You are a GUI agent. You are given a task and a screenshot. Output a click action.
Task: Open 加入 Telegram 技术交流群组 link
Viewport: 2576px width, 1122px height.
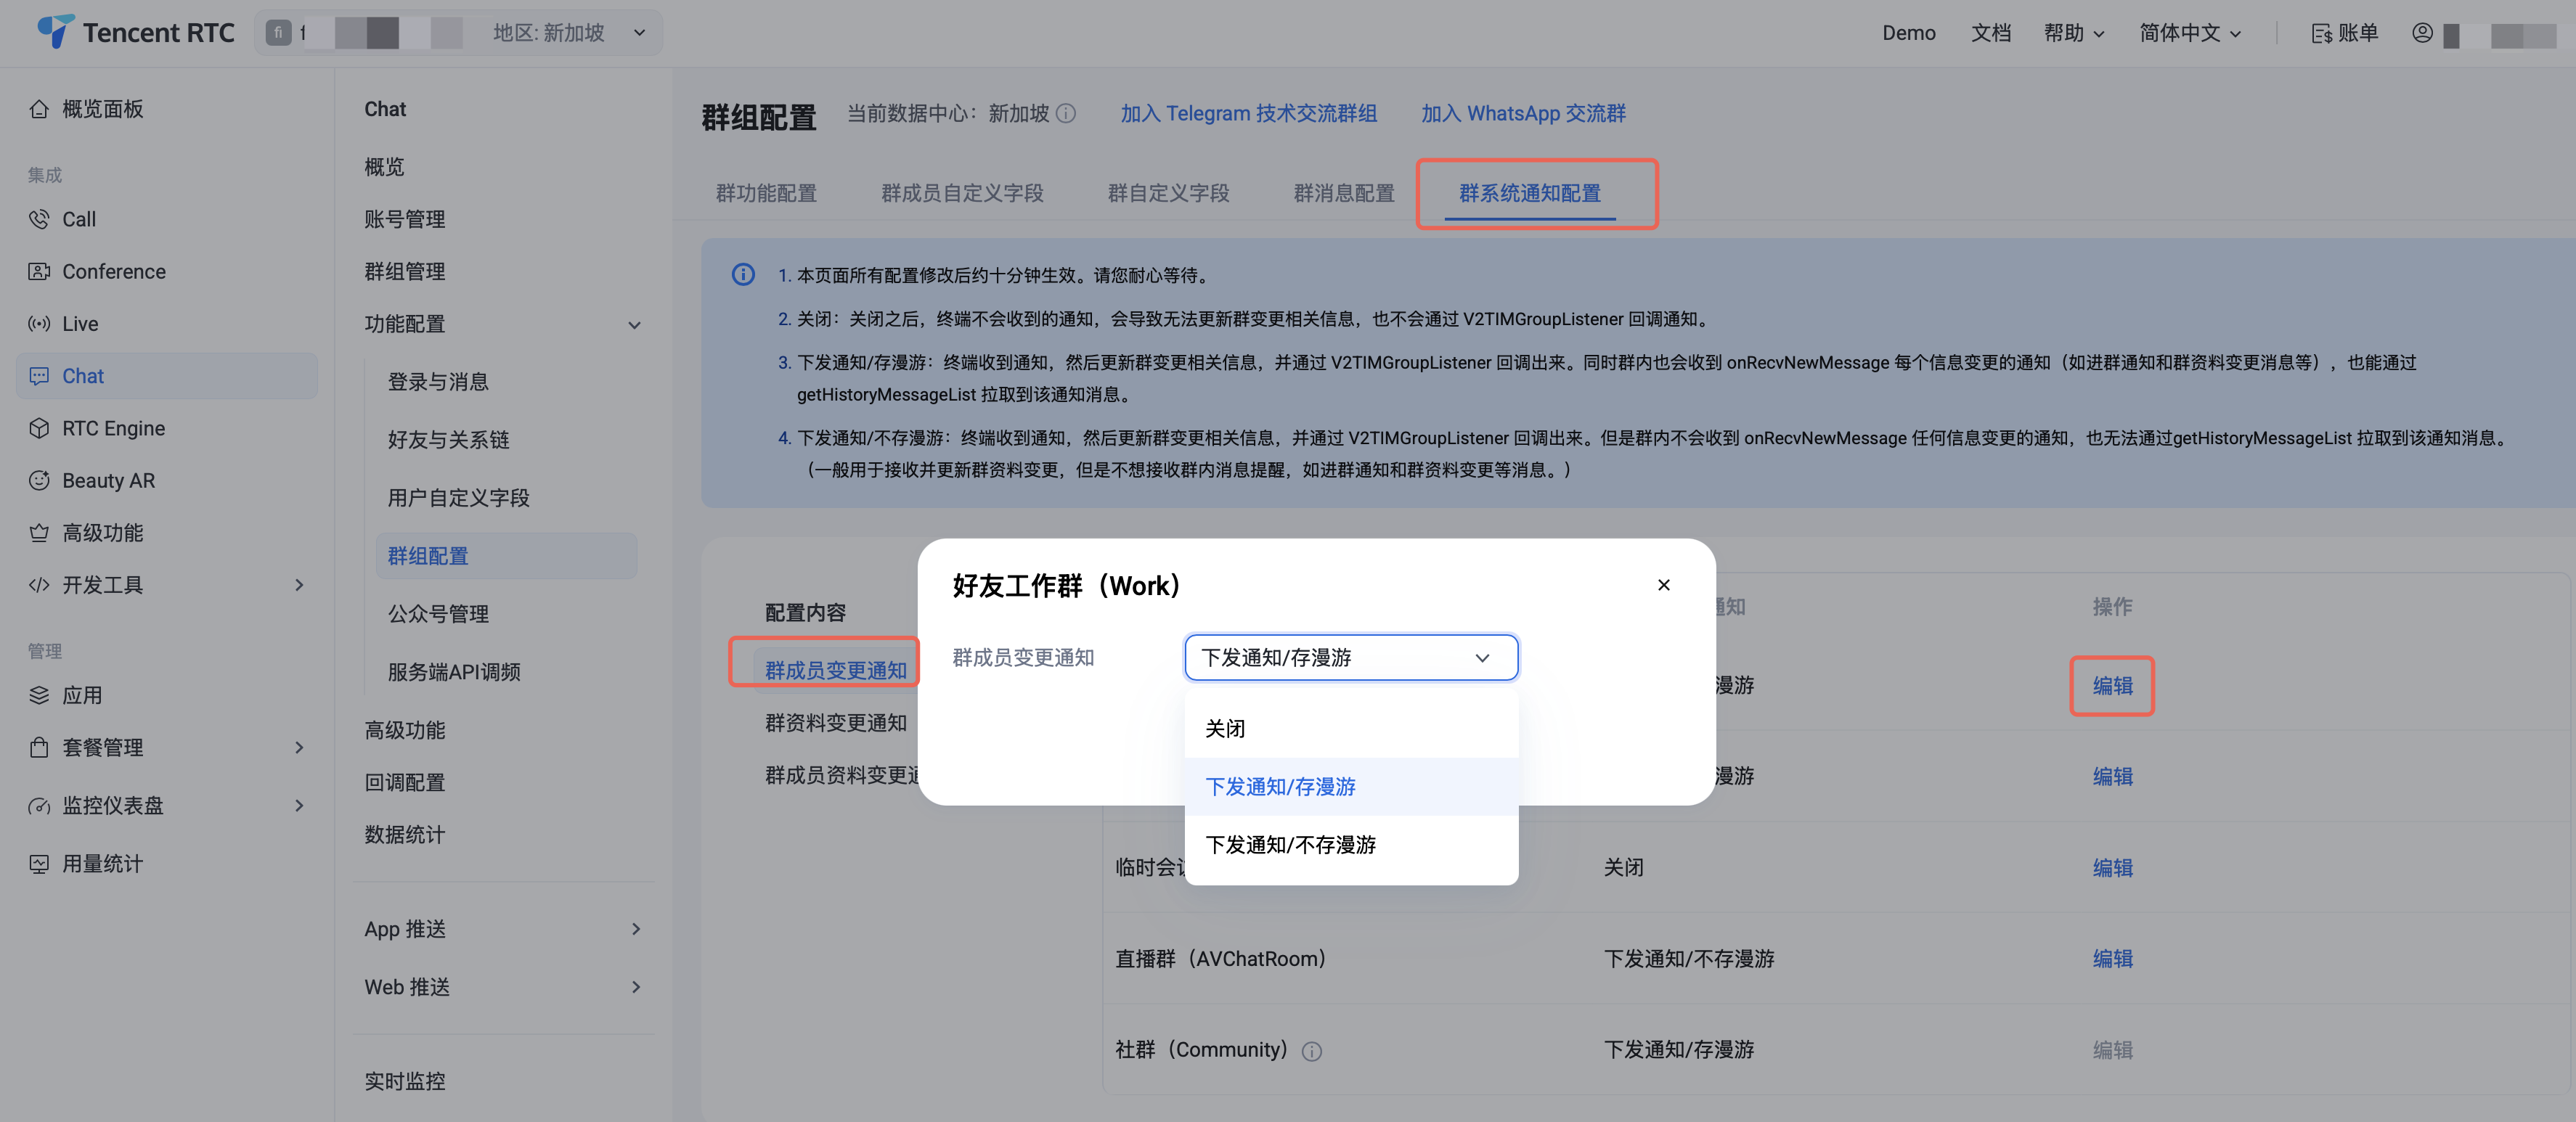point(1247,113)
